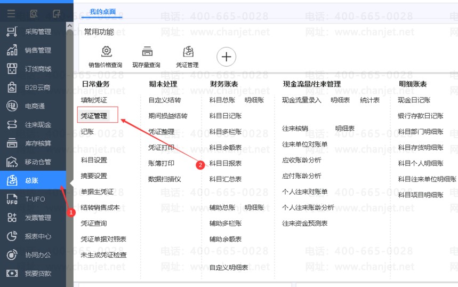Open B2B云商 module in sidebar
The image size is (458, 287).
(x=33, y=87)
